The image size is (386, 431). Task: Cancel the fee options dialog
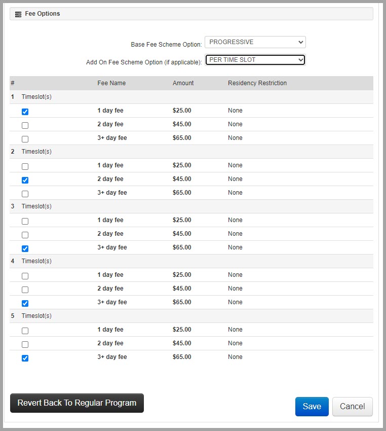coord(352,406)
